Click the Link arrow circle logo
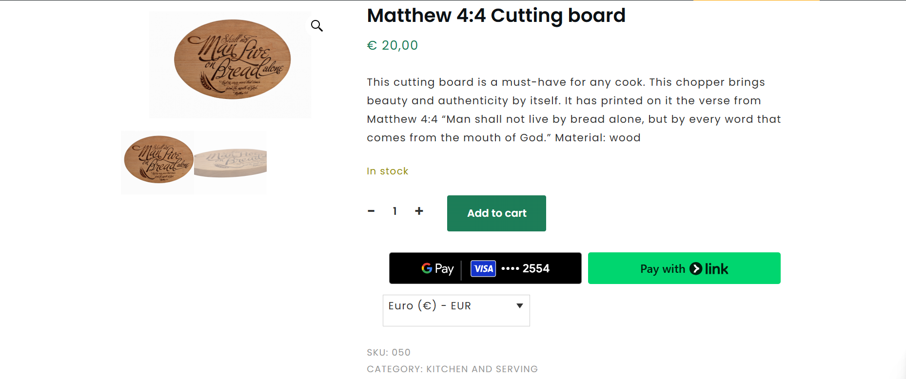This screenshot has height=379, width=906. (x=696, y=269)
